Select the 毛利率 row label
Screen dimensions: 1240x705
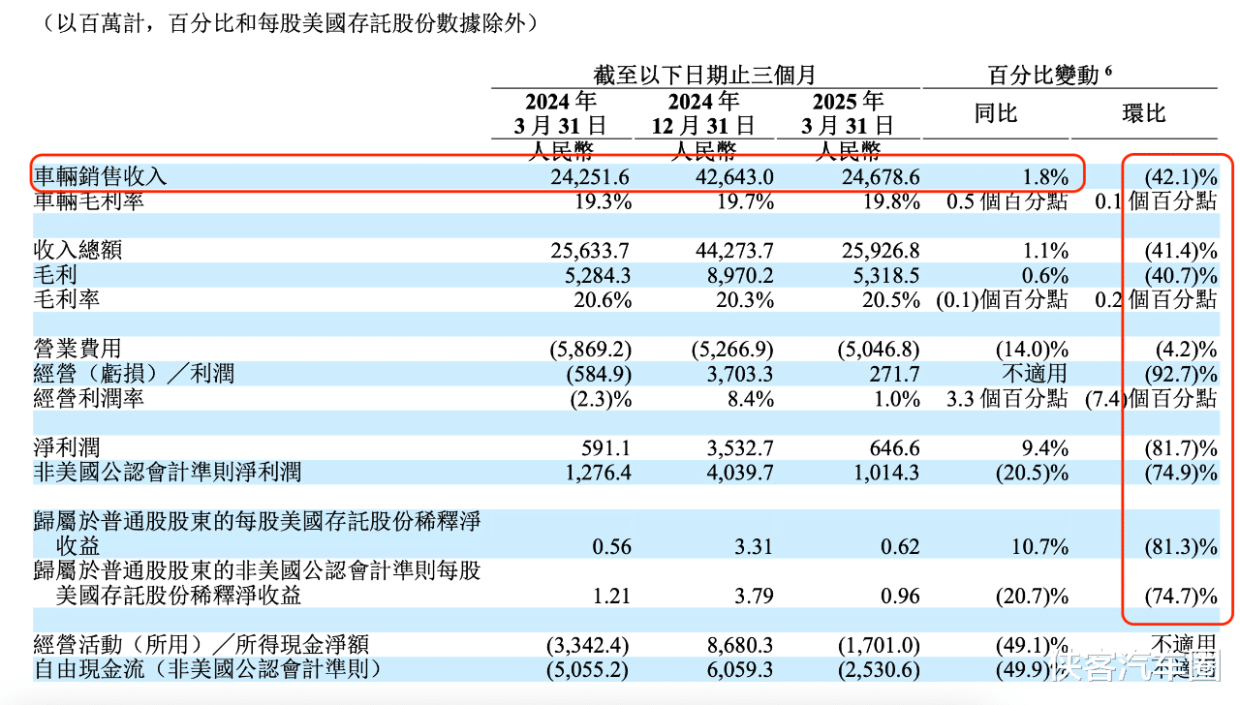(x=67, y=299)
